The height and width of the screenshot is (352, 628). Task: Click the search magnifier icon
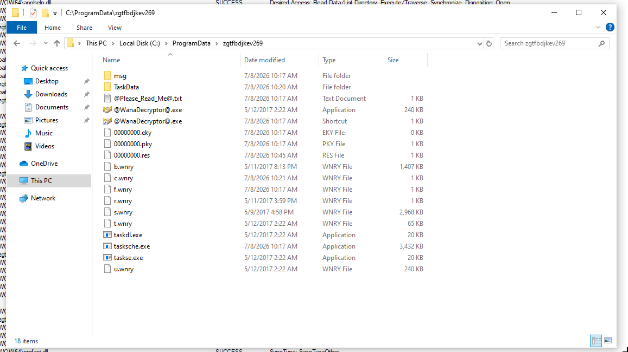[601, 43]
